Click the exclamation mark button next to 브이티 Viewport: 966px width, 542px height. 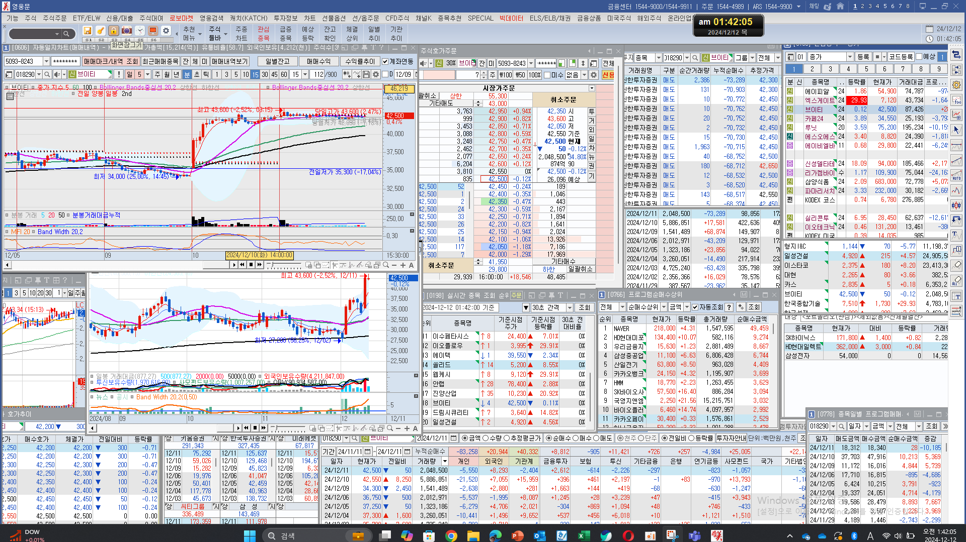click(x=119, y=74)
